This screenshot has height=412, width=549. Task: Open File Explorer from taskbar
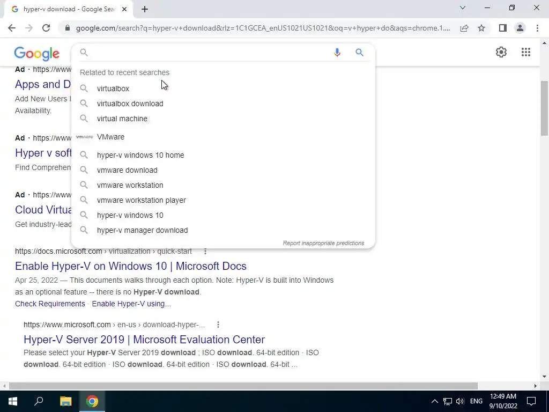(x=65, y=401)
